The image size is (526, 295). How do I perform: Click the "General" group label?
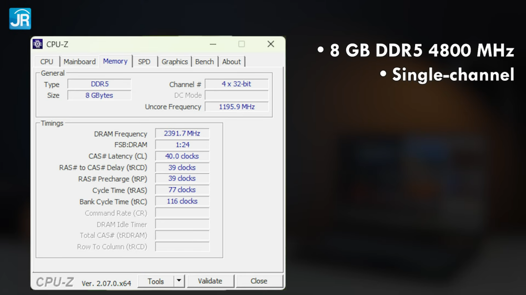click(x=53, y=73)
